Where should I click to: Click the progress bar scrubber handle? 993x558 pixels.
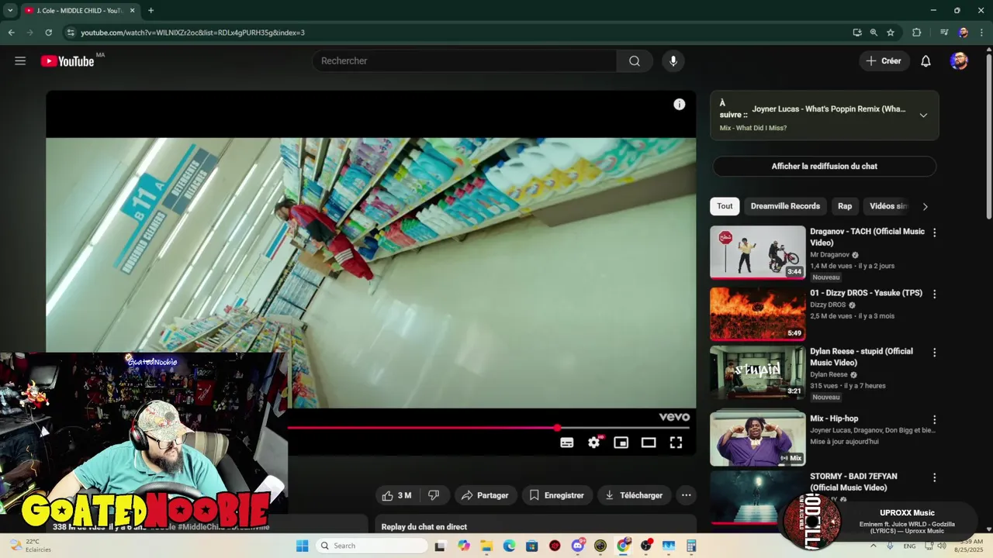click(x=557, y=428)
